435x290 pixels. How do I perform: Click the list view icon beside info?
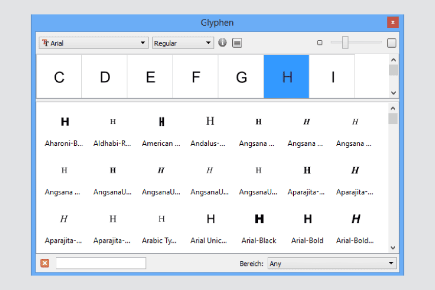click(237, 43)
